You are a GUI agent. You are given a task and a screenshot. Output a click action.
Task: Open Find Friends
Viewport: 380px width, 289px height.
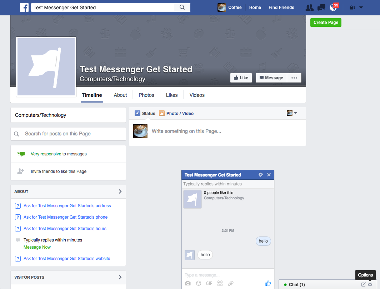point(281,8)
